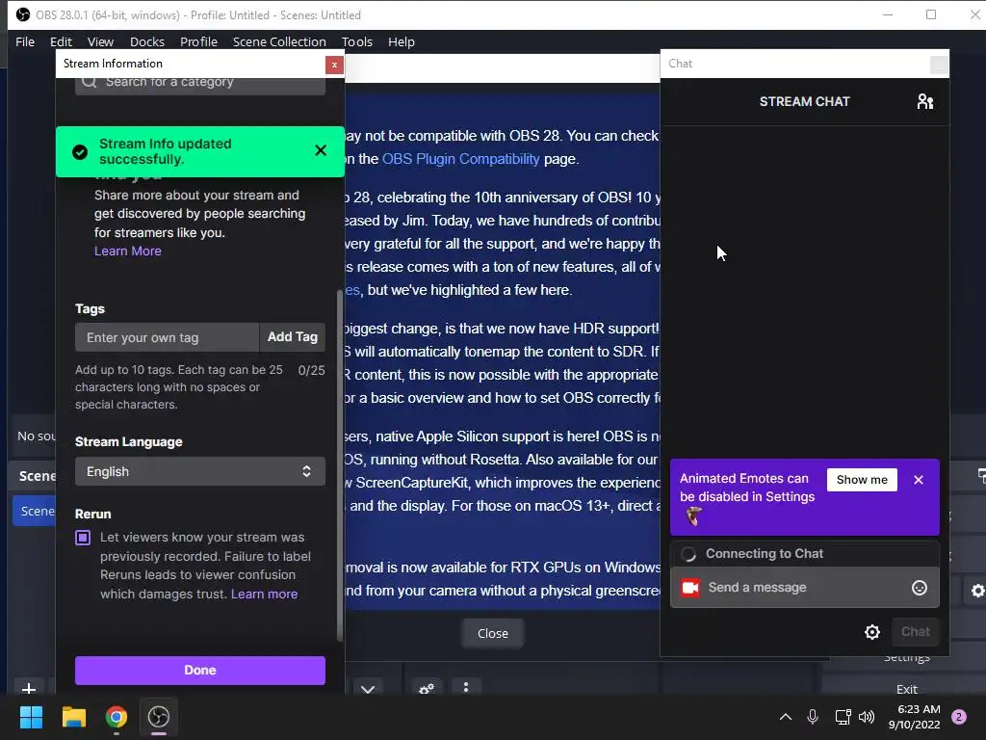Expand the Stream Language dropdown
Screen dimensions: 986x740
coord(200,471)
